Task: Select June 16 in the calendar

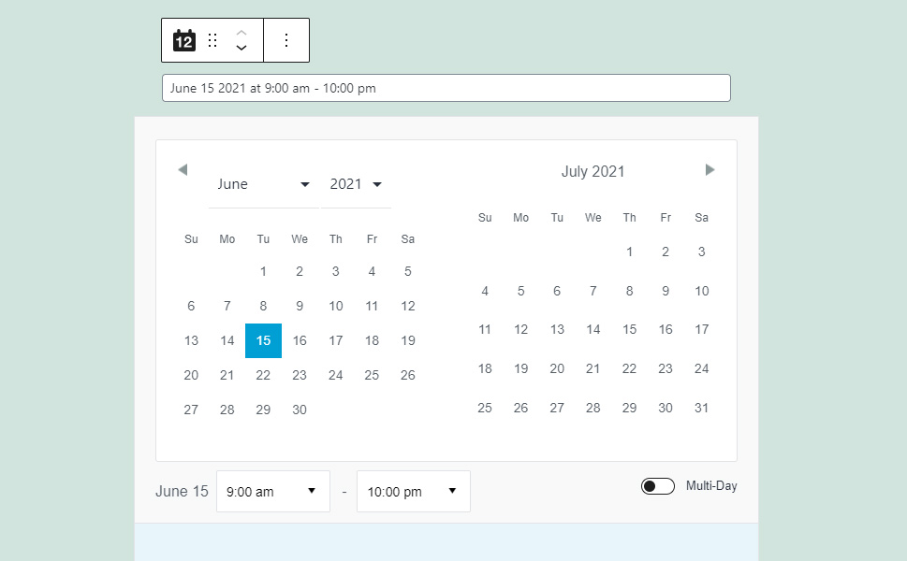Action: (x=300, y=341)
